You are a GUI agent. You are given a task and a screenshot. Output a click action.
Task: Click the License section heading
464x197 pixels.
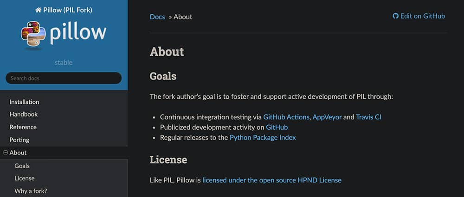point(168,160)
